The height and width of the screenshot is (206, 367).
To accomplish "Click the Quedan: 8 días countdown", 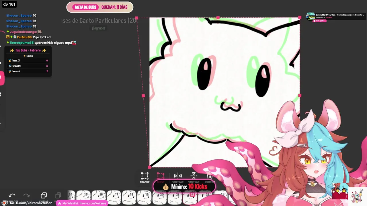I will [x=114, y=7].
